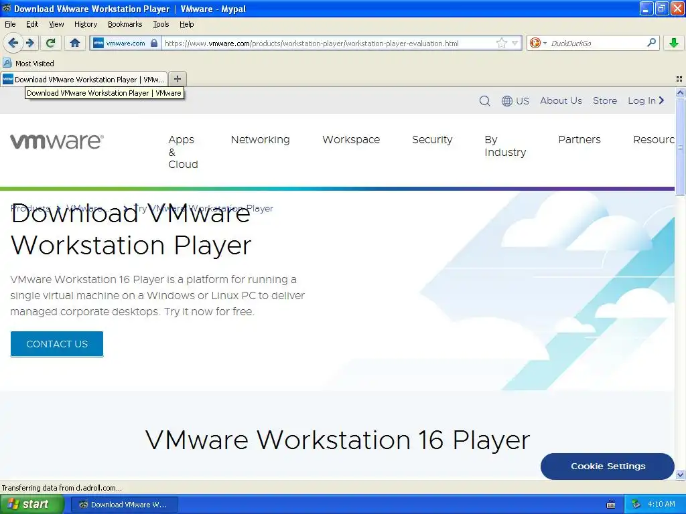Open the Edit menu
Viewport: 686px width, 514px height.
pyautogui.click(x=32, y=24)
